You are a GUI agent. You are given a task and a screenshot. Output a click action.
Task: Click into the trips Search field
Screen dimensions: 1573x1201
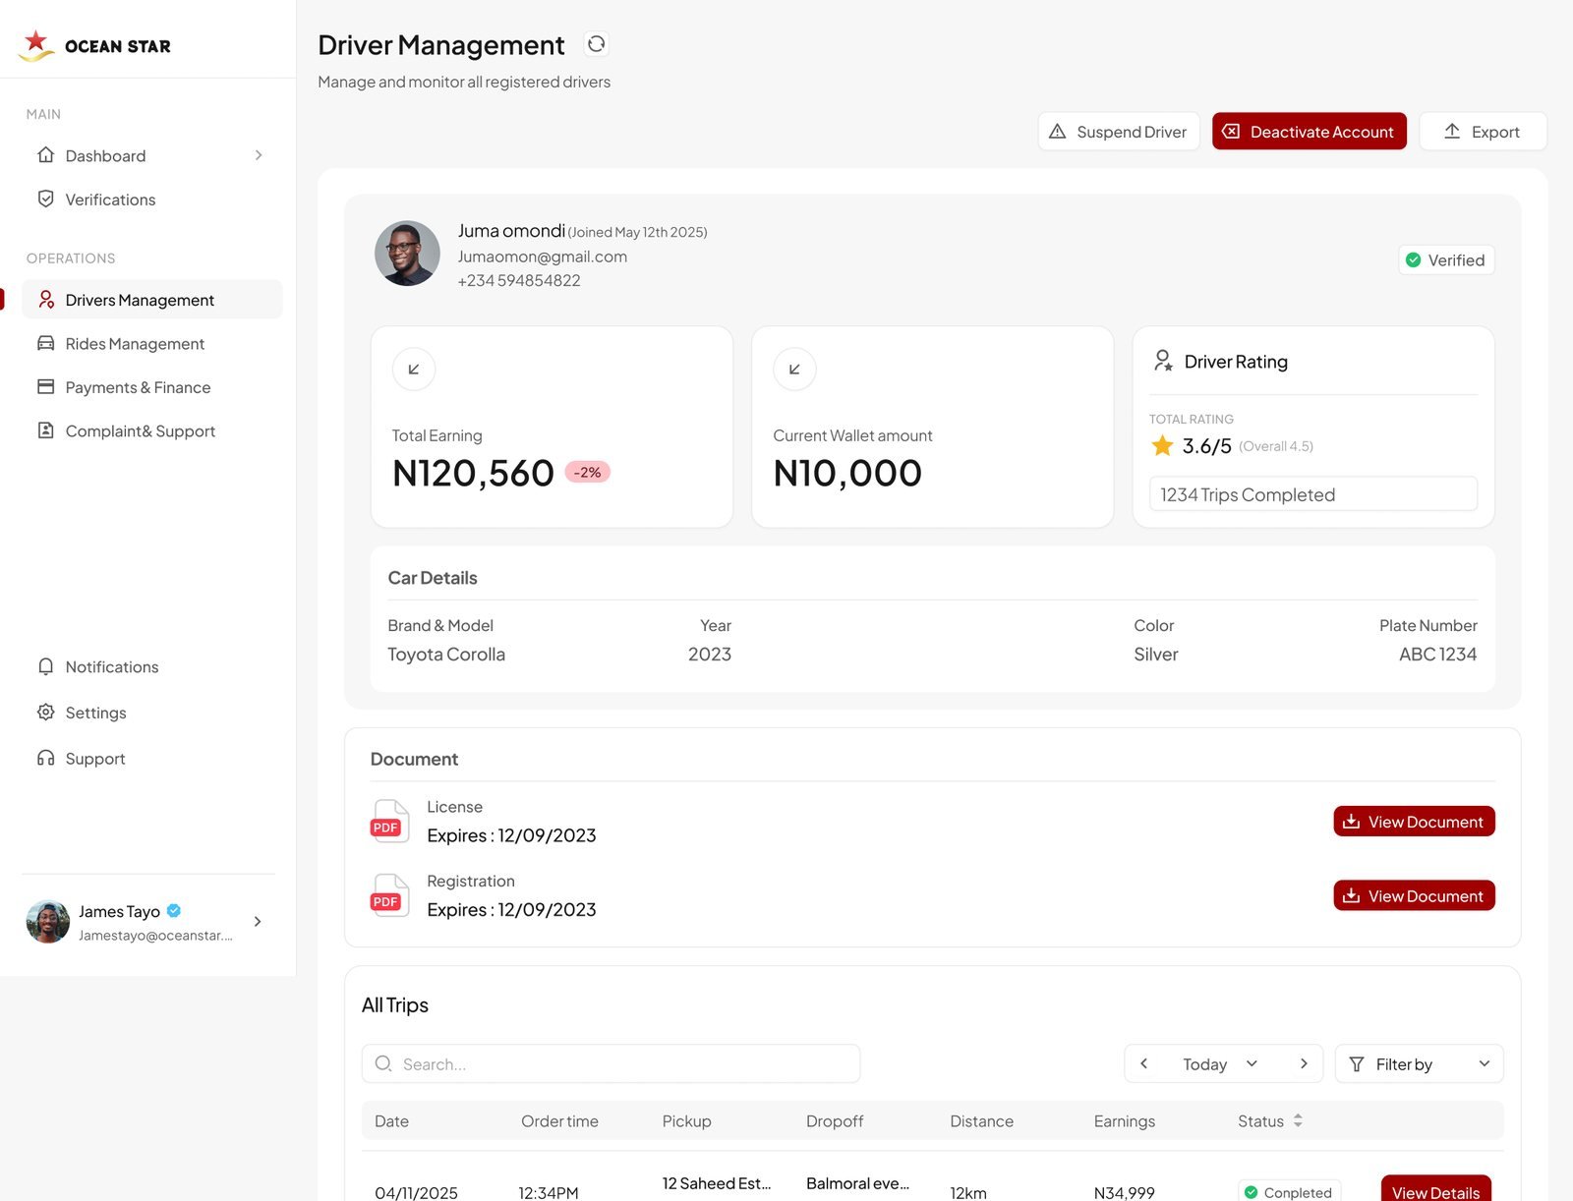pyautogui.click(x=611, y=1063)
